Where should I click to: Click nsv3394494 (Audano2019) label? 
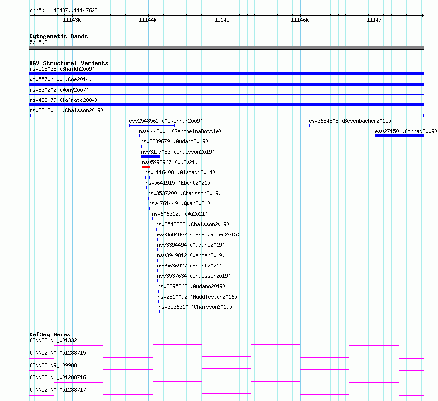click(191, 245)
